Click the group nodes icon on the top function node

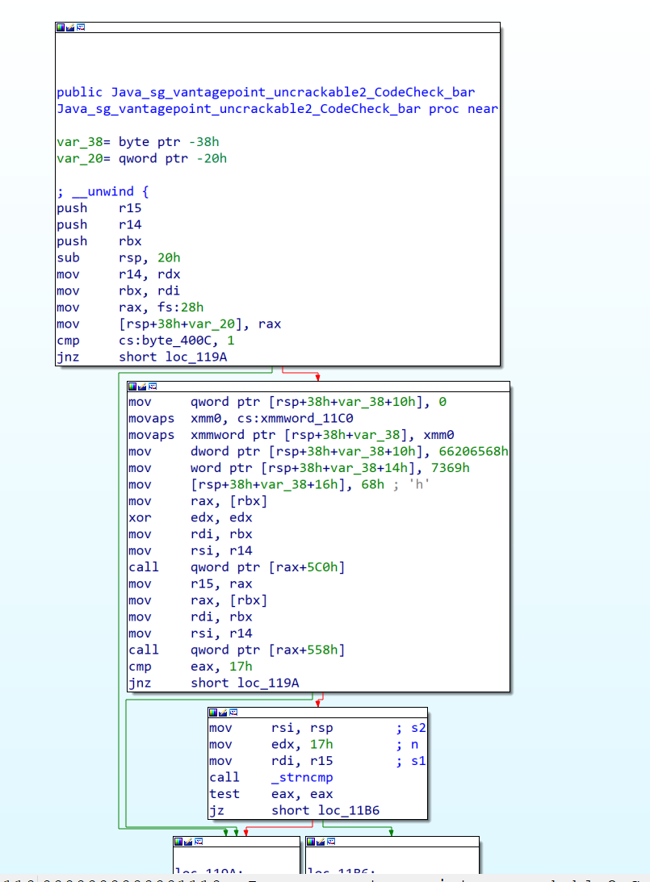tap(80, 27)
